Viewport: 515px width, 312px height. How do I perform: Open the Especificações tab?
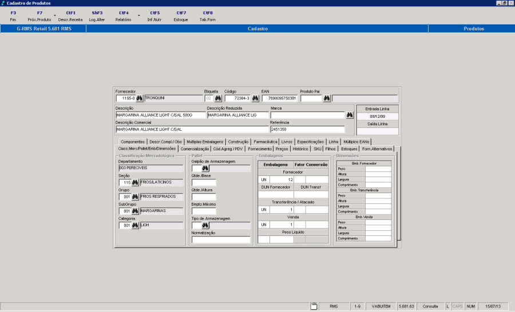310,142
